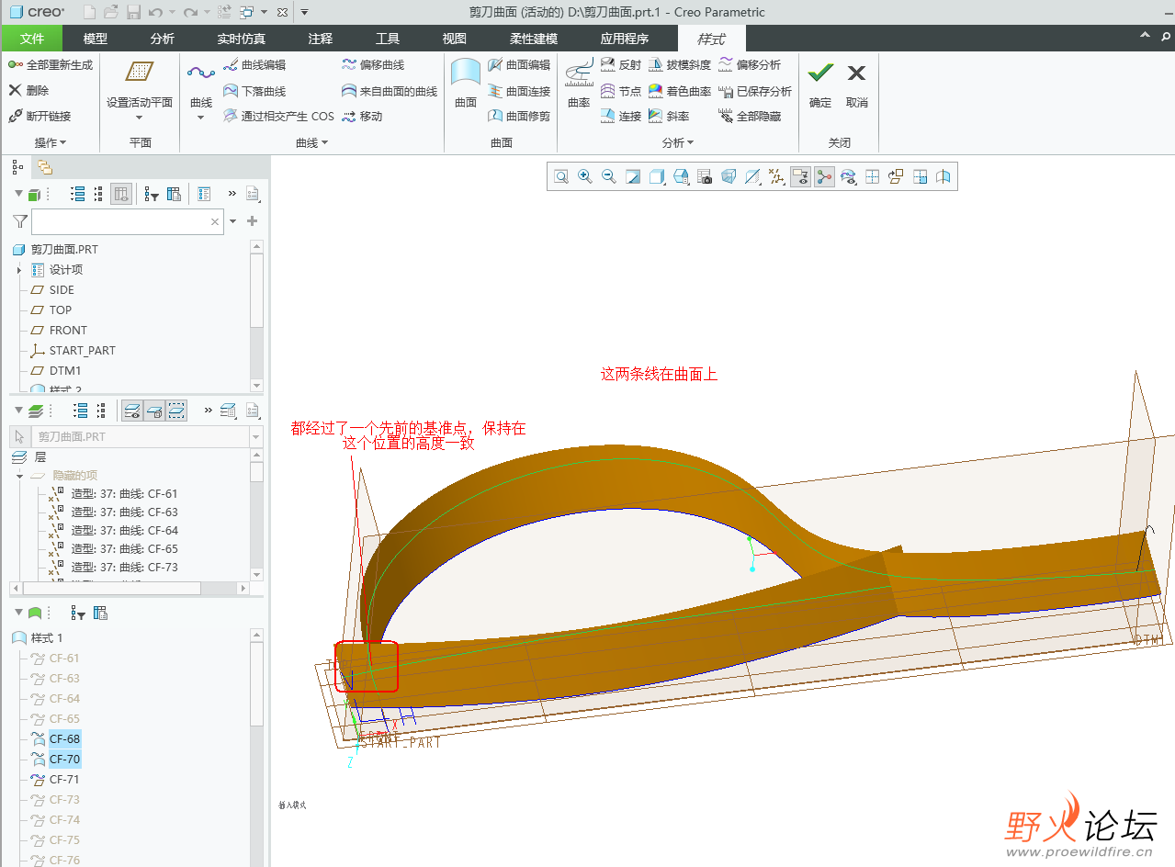
Task: Switch to Analysis (分析) ribbon tab
Action: pyautogui.click(x=162, y=39)
